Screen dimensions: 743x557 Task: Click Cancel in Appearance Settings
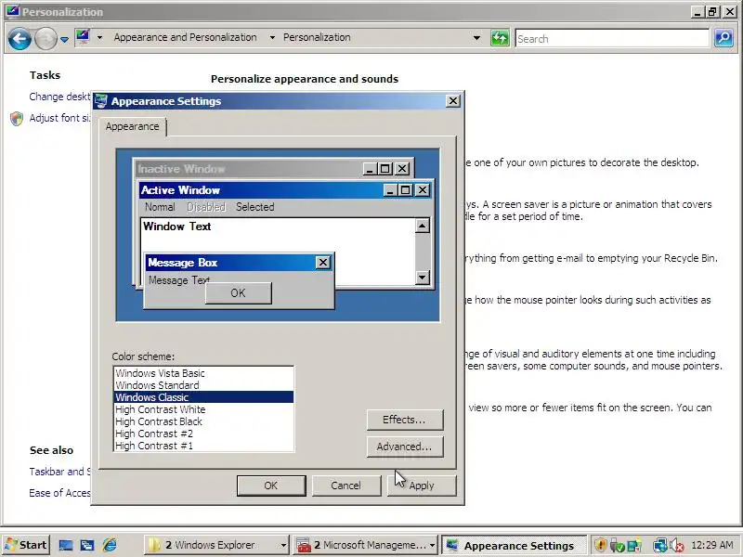click(345, 486)
